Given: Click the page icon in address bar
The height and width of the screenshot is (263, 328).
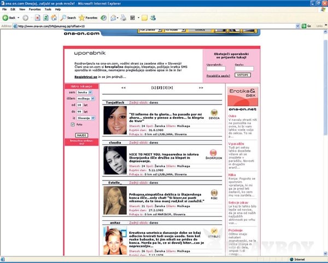Looking at the screenshot, I should coord(15,26).
